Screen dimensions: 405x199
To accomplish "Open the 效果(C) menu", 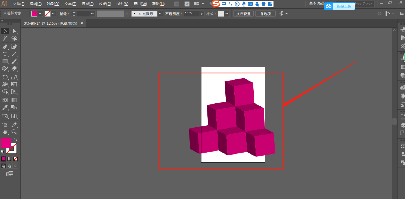I will (x=105, y=4).
